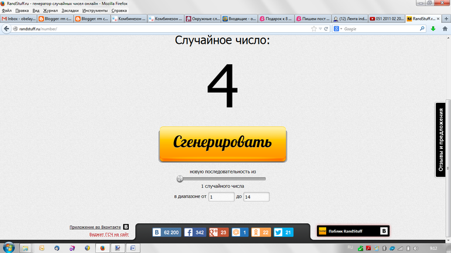Image resolution: width=451 pixels, height=253 pixels.
Task: Go to the browser home page icon
Action: [445, 29]
